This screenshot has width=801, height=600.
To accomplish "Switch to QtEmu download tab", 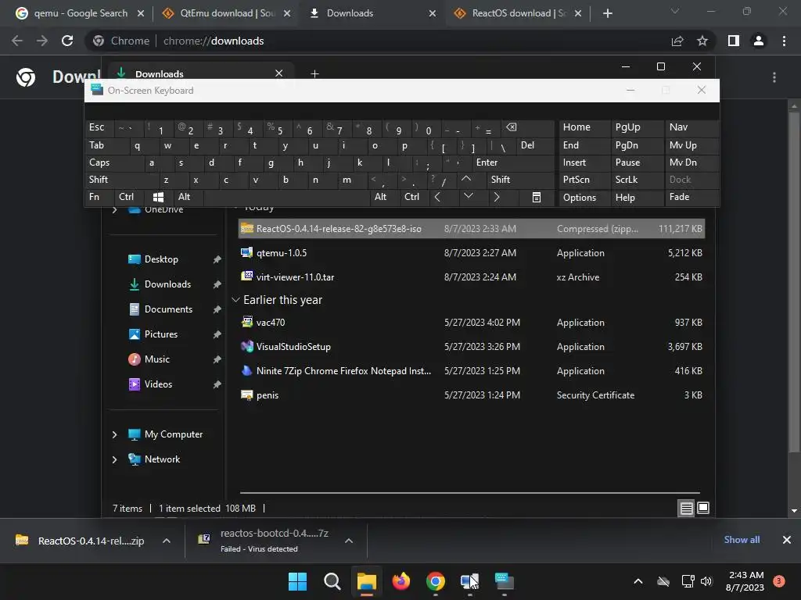I will pyautogui.click(x=225, y=13).
